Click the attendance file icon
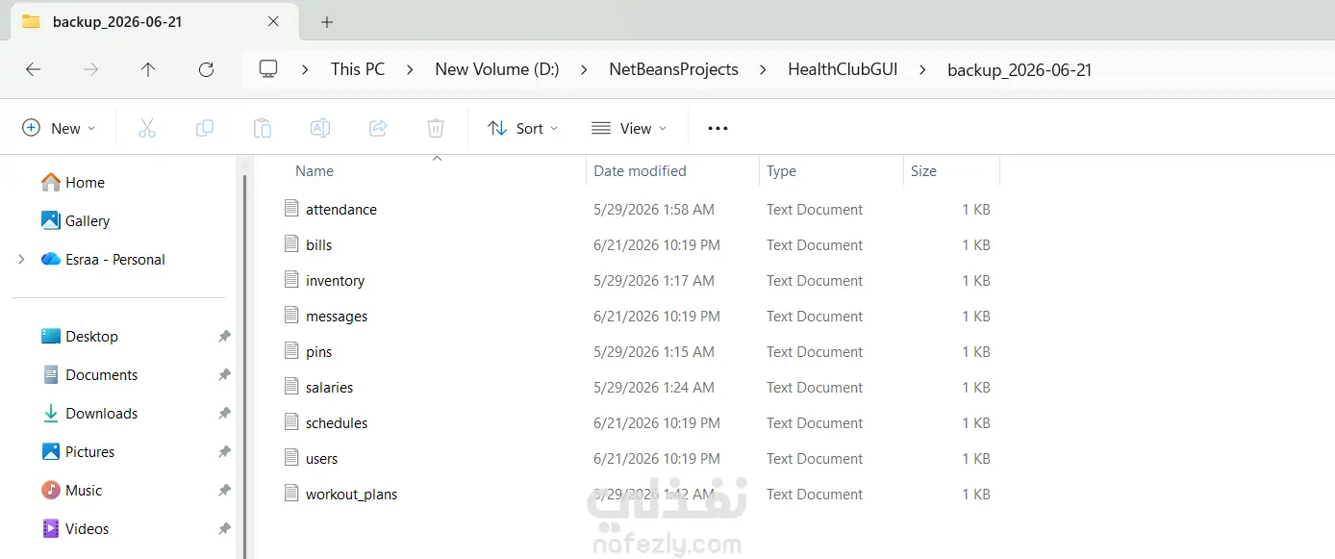The width and height of the screenshot is (1335, 559). 291,209
